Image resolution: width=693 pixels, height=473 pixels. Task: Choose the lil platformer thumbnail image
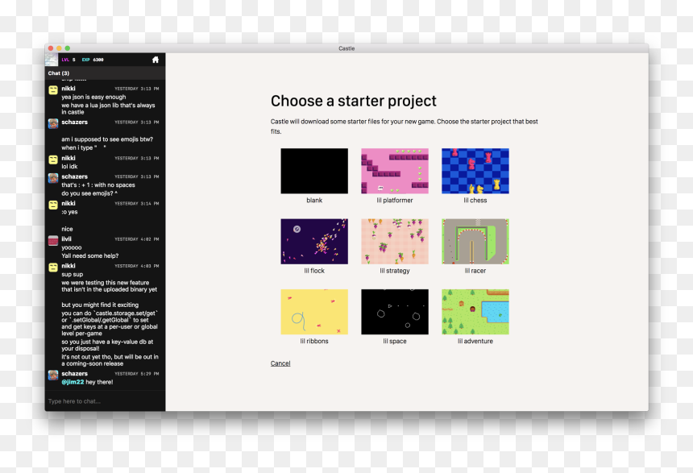395,171
